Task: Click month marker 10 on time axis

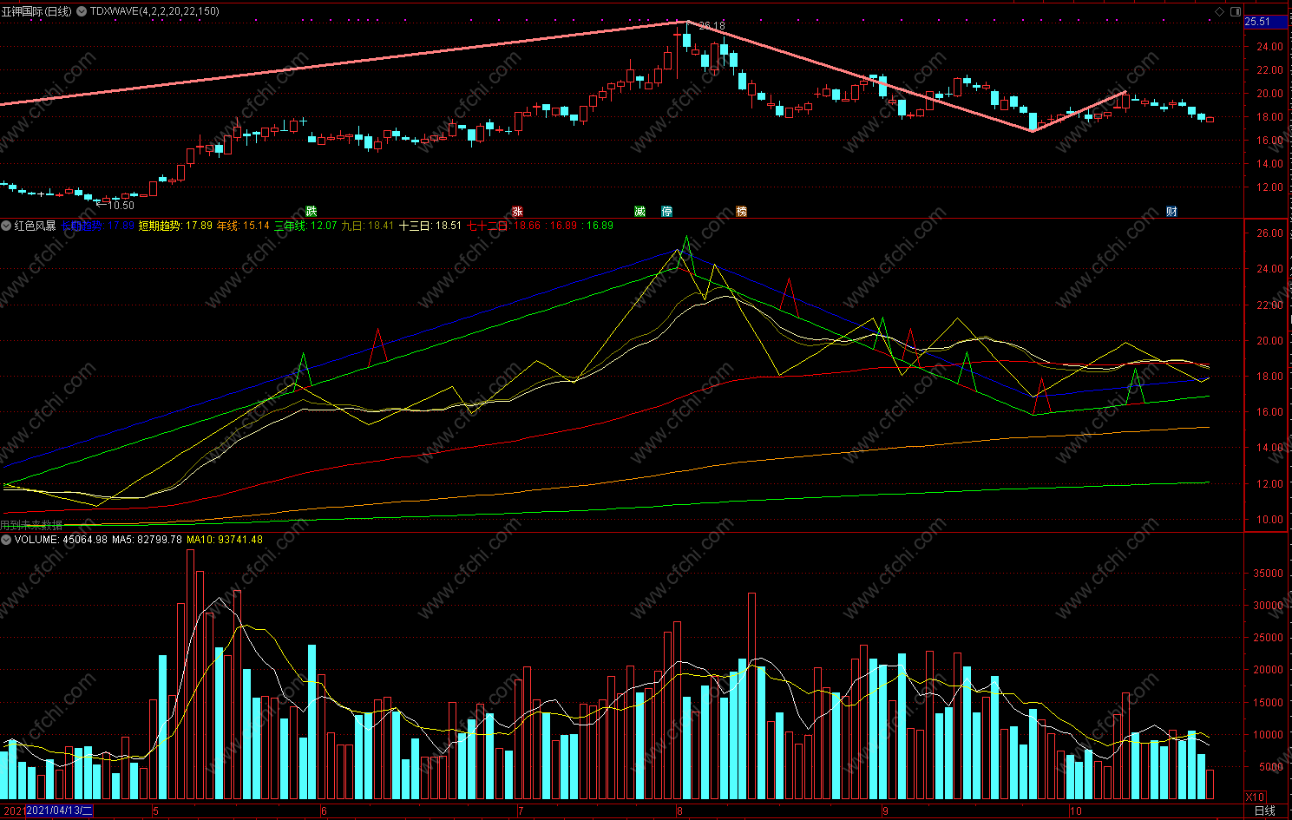Action: coord(1076,811)
